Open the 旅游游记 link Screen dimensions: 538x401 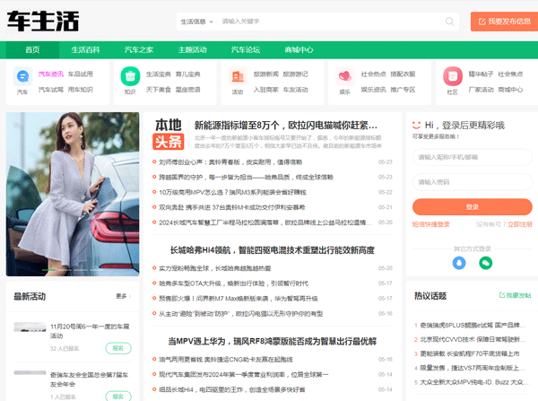point(295,74)
